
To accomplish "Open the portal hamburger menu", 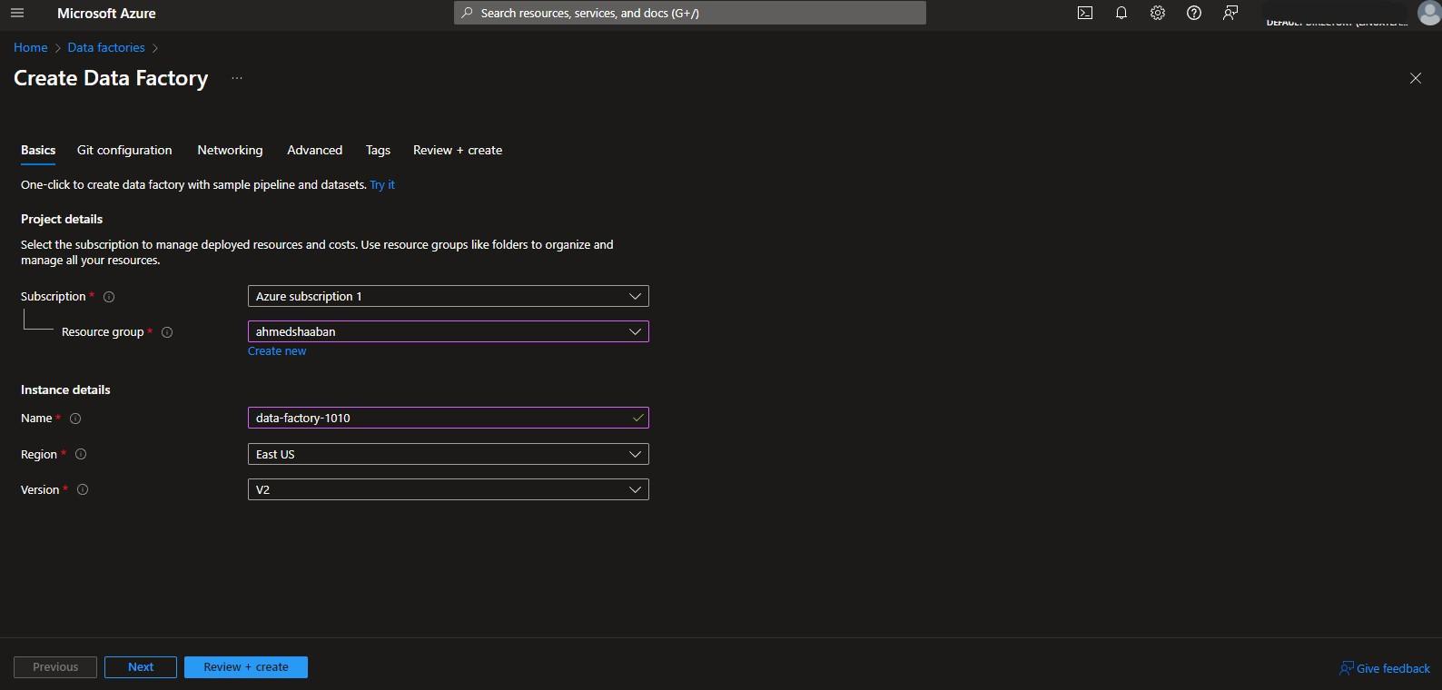I will coord(17,13).
